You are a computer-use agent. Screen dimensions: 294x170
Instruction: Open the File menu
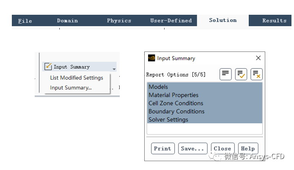coord(25,21)
